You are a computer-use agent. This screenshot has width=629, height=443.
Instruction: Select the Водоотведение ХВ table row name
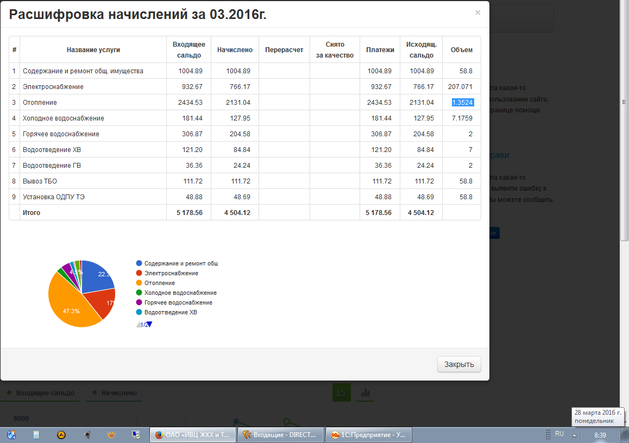point(52,149)
